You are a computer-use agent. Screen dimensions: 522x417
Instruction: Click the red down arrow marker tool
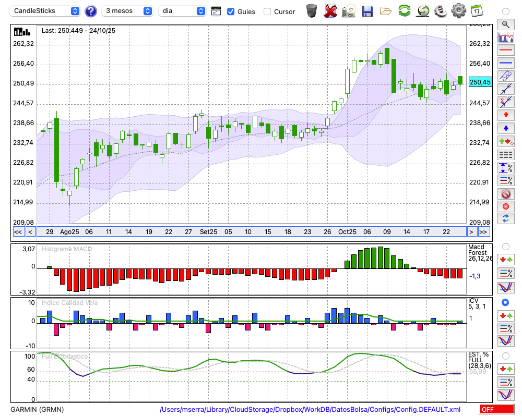tap(506, 115)
